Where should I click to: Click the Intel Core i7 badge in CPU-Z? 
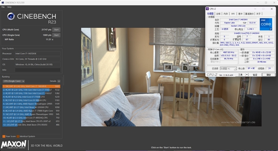pos(266,24)
